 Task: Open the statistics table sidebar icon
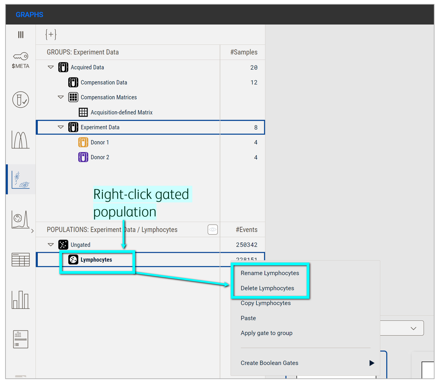[21, 260]
